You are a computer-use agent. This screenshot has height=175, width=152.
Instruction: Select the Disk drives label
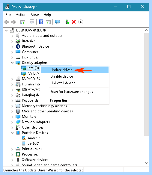click(30, 57)
